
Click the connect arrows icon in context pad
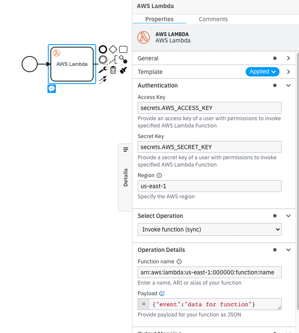[x=103, y=80]
